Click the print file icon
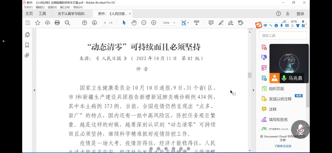 [x=57, y=23]
